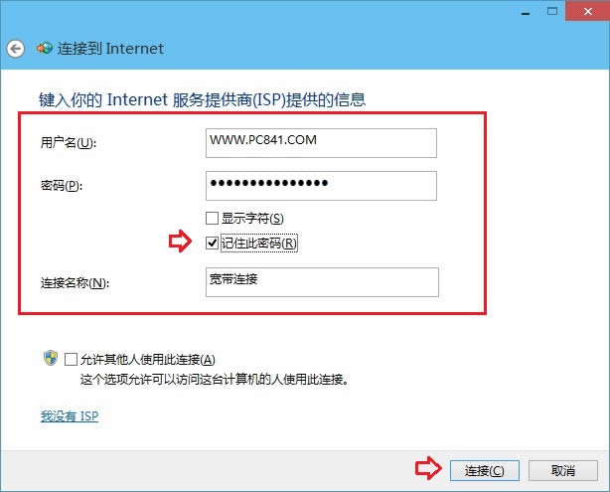
Task: Uncheck the 记住此密码 checkbox
Action: tap(212, 243)
